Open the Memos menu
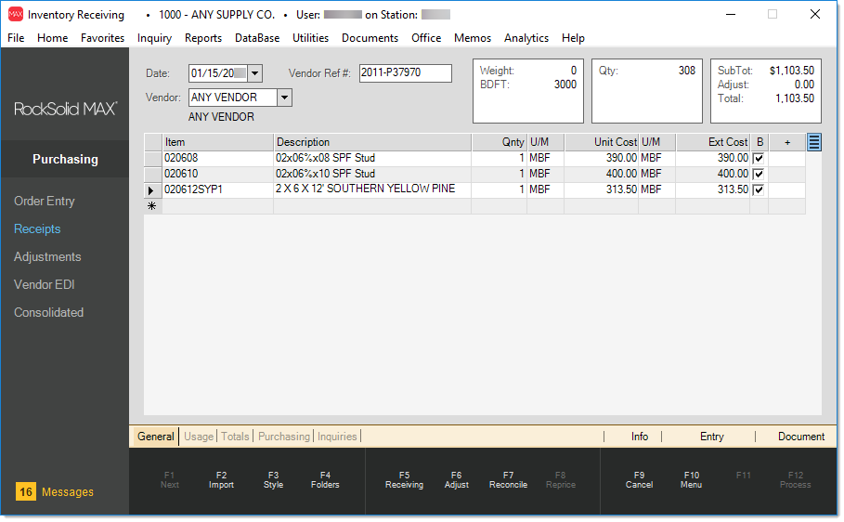The height and width of the screenshot is (522, 844). 472,38
